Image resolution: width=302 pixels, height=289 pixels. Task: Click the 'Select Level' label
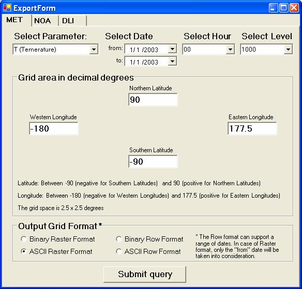pos(267,36)
